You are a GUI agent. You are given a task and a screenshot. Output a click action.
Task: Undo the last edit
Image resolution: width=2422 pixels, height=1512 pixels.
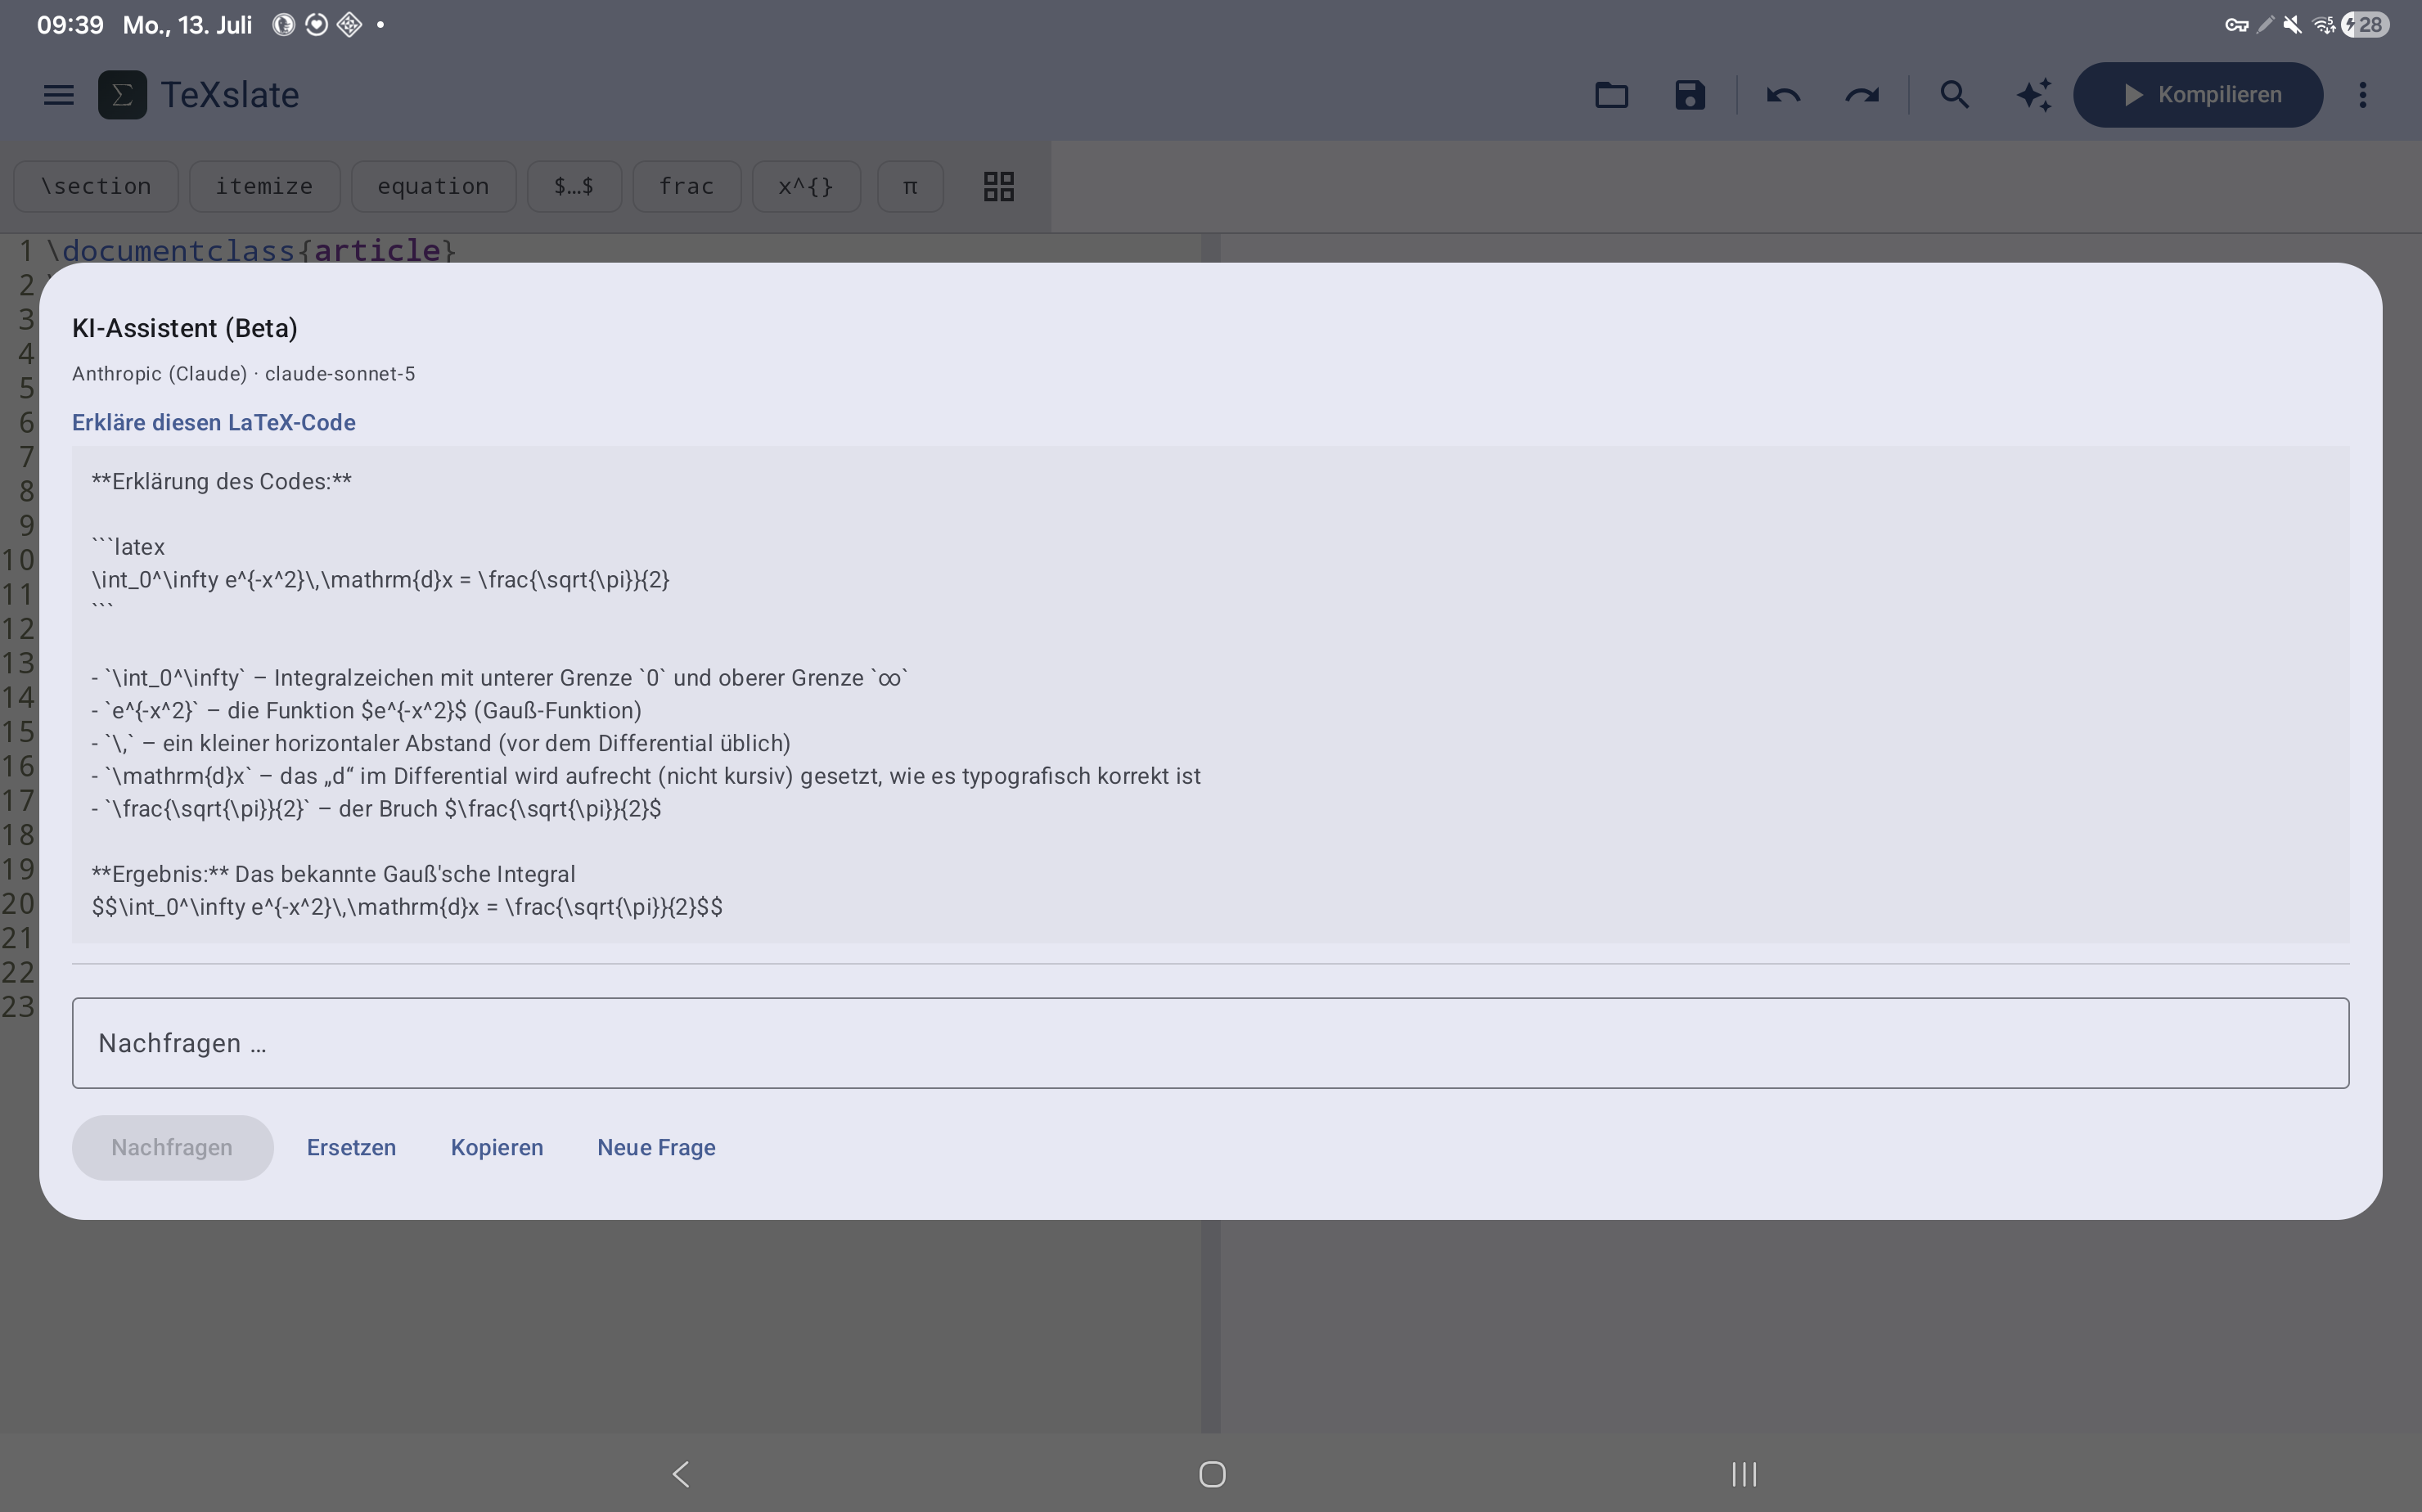coord(1783,95)
